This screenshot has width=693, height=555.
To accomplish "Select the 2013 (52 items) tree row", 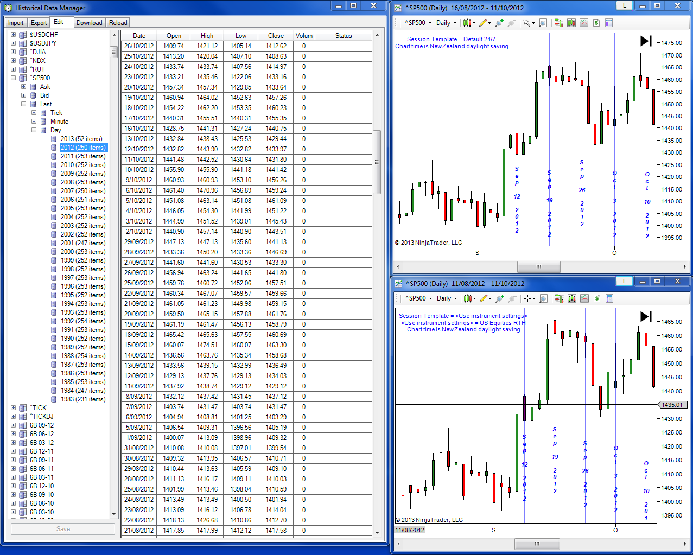I will (x=81, y=139).
